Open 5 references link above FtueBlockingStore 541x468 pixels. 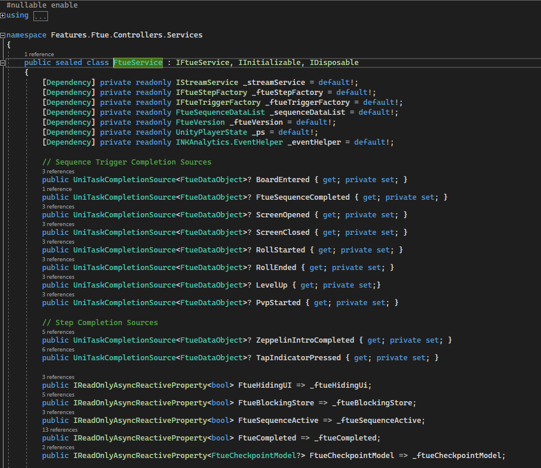pos(59,395)
